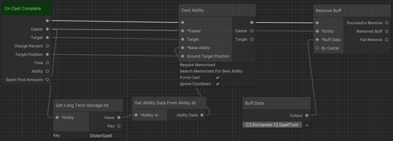Click the Ability Data output port
The height and width of the screenshot is (141, 393).
202,115
